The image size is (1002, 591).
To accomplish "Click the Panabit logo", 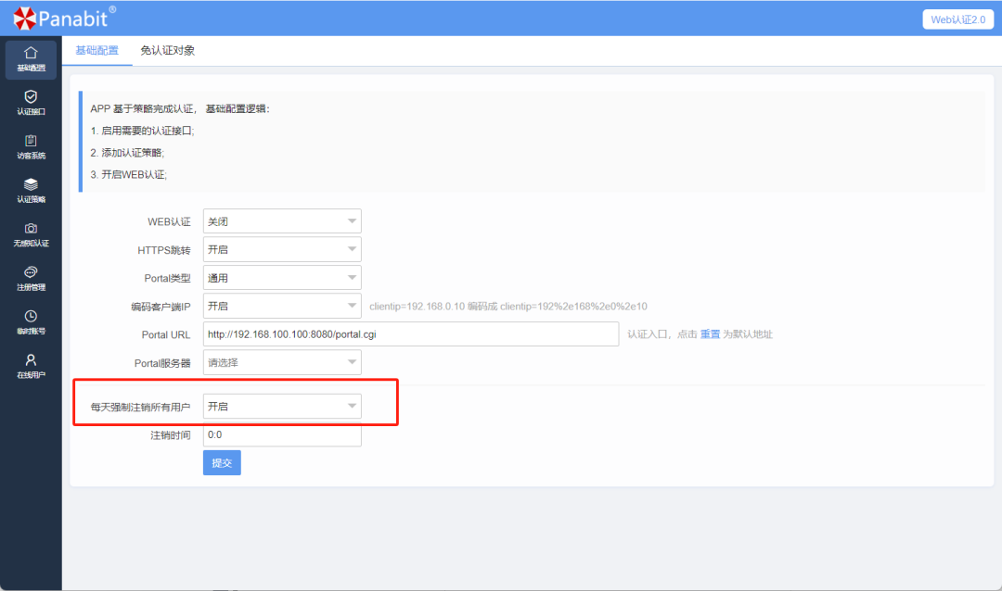I will (65, 18).
